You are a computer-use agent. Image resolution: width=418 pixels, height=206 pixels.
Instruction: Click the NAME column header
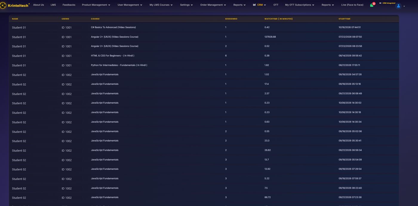(15, 19)
